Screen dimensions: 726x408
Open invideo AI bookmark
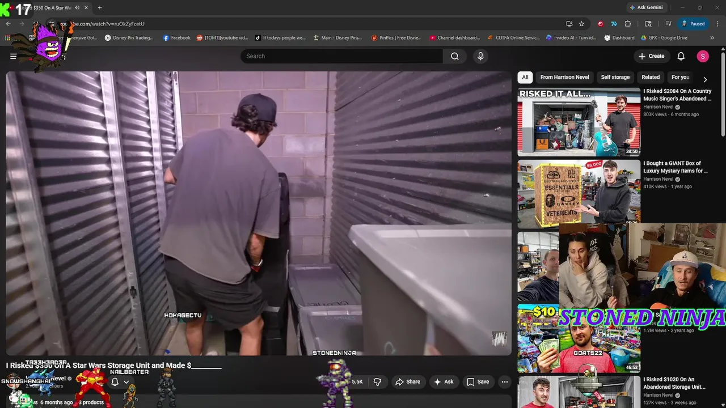(571, 38)
